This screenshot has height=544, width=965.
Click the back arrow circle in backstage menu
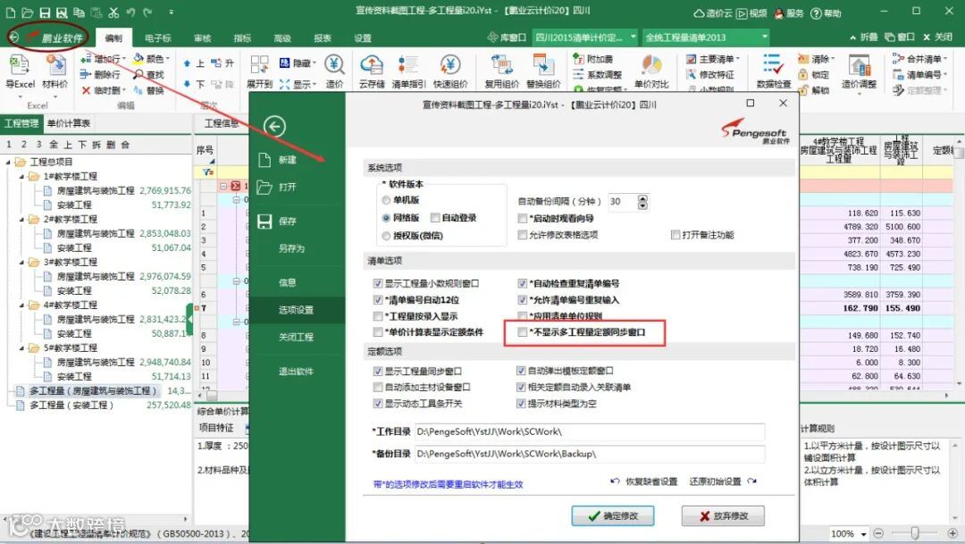click(274, 127)
